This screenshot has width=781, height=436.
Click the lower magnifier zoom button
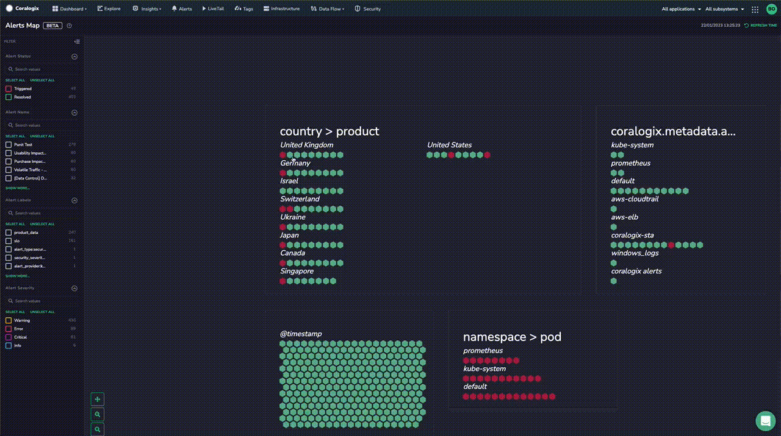[x=98, y=430]
